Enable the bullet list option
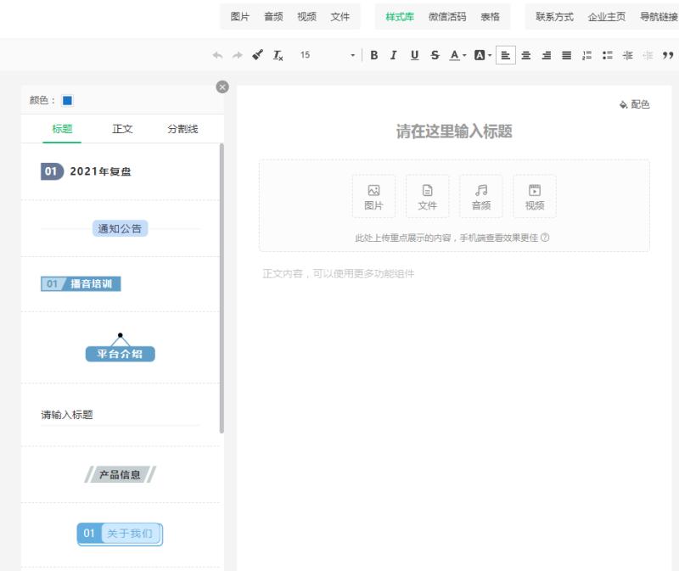Image resolution: width=679 pixels, height=571 pixels. point(607,54)
